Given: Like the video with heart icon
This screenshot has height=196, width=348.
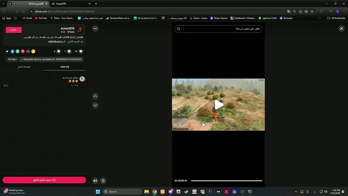Looking at the screenshot, I should (81, 51).
